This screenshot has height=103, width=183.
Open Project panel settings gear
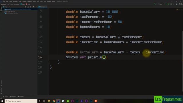(34, 7)
